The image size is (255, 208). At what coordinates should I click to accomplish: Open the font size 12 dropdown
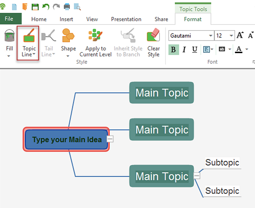click(x=231, y=36)
